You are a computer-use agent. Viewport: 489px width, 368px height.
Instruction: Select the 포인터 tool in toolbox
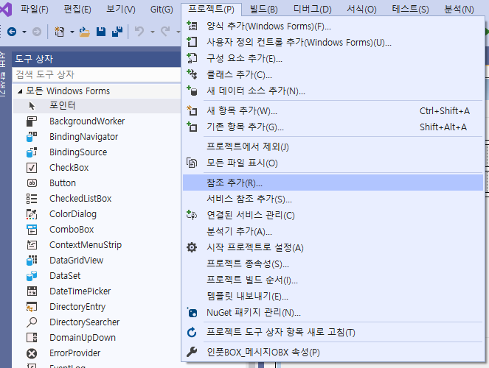click(x=97, y=106)
